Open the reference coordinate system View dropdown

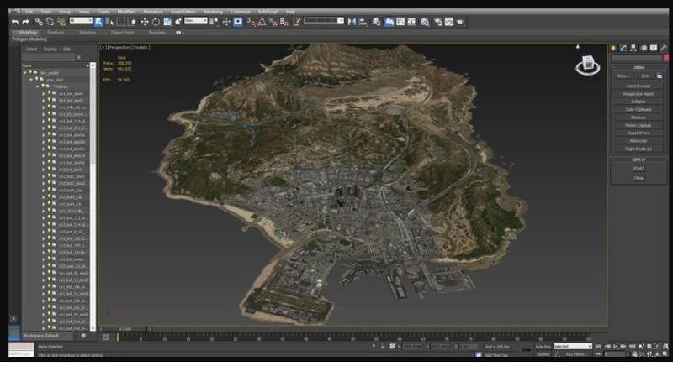195,21
